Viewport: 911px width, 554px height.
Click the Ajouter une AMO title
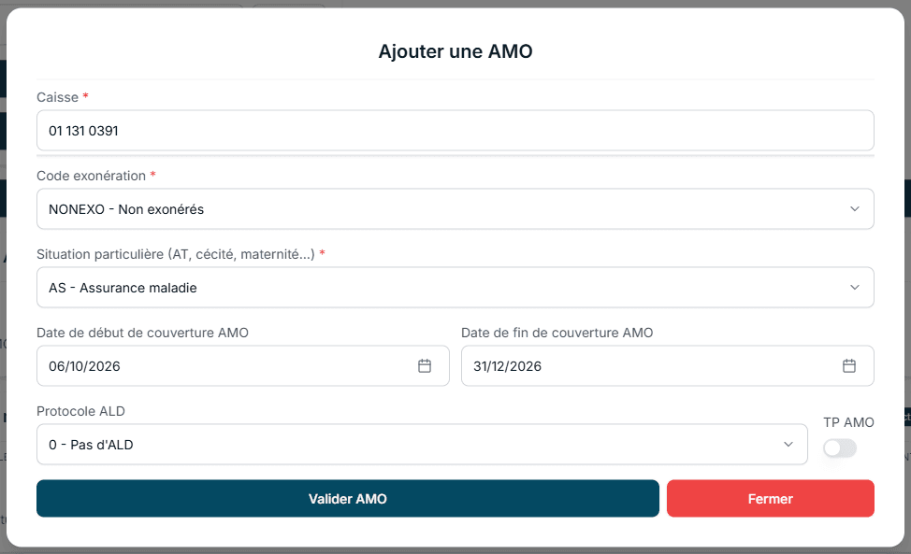[455, 51]
